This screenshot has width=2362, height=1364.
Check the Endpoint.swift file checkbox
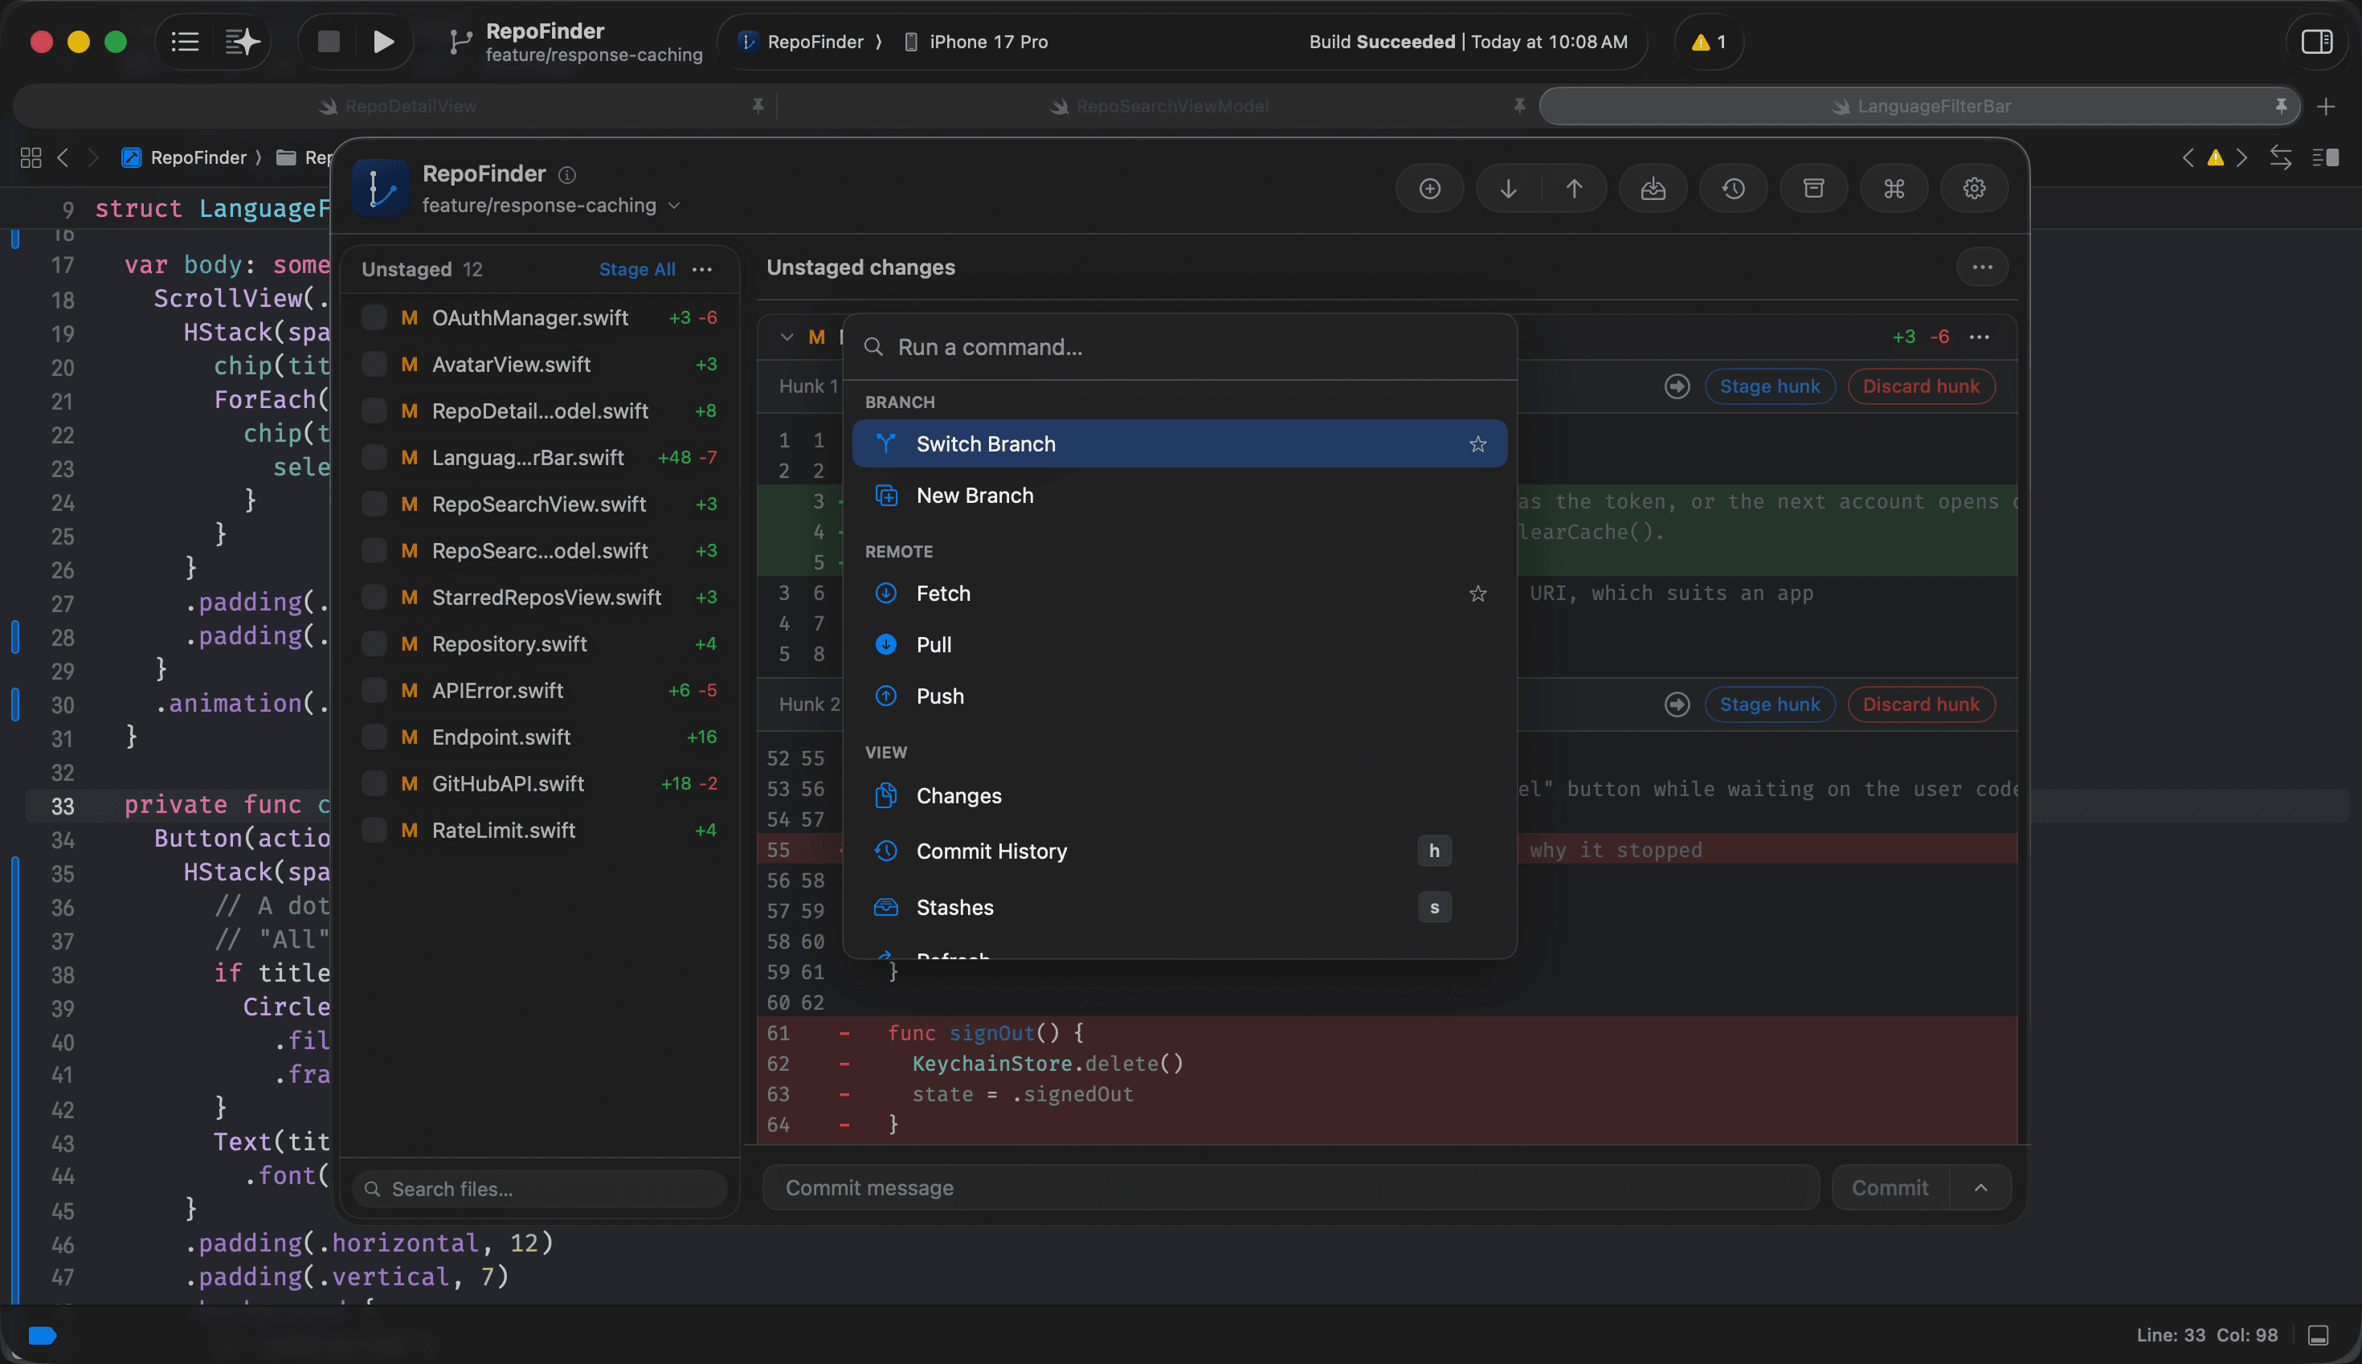(374, 737)
